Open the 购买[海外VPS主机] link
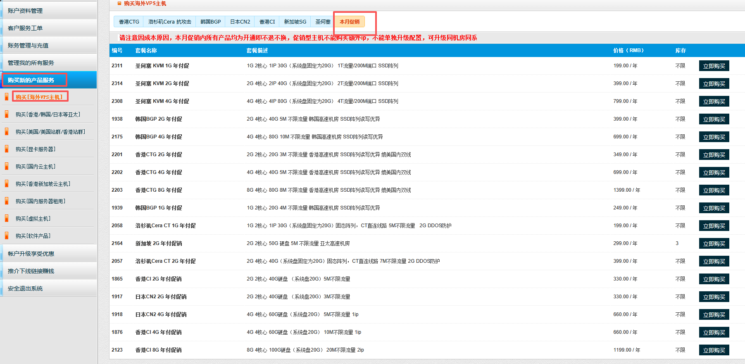Screen dimensions: 745x364 39,97
